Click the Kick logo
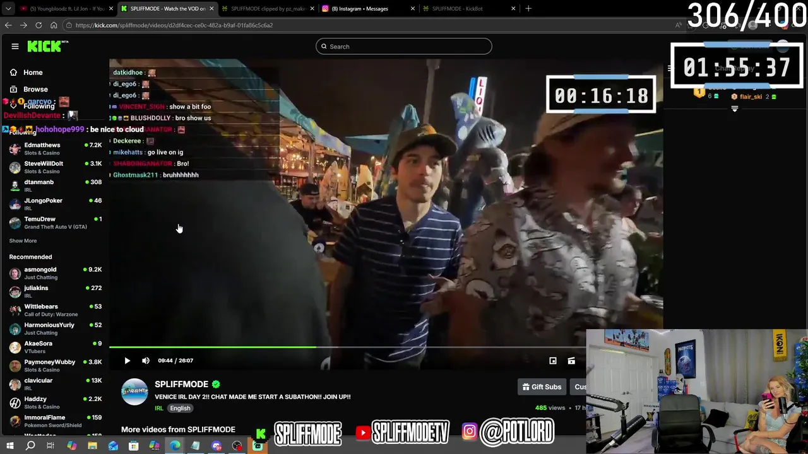Image resolution: width=808 pixels, height=454 pixels. click(x=47, y=46)
